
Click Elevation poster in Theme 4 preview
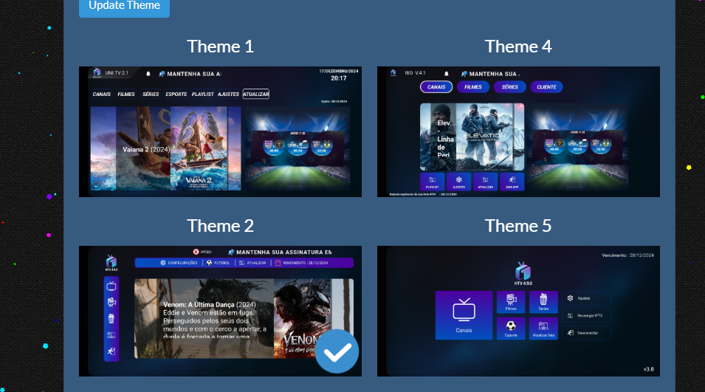(485, 137)
